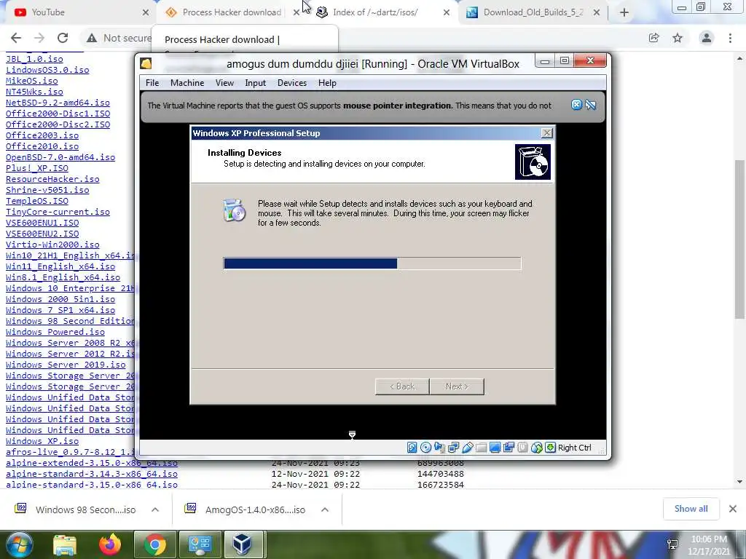Image resolution: width=746 pixels, height=559 pixels.
Task: Open the VirtualBox File menu
Action: [152, 83]
